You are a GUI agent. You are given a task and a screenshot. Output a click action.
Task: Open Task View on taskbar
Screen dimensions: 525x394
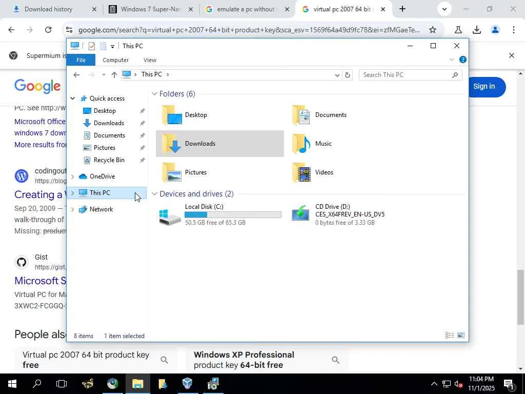coord(62,384)
